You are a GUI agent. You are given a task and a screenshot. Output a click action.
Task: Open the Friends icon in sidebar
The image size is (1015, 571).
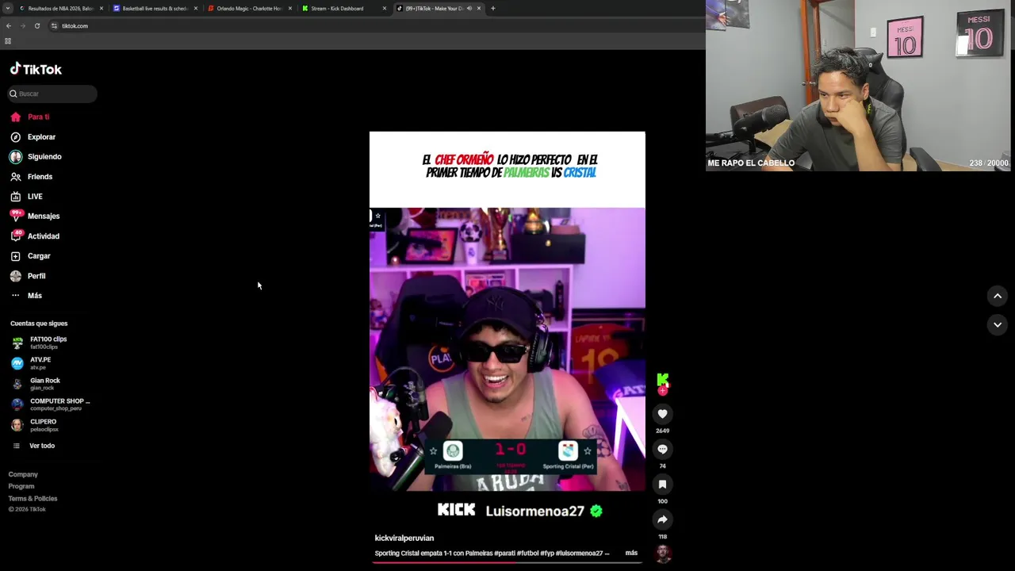tap(15, 177)
